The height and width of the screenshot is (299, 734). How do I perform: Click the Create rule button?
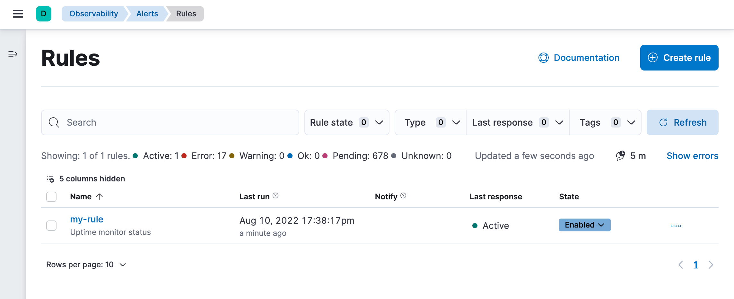pos(679,58)
